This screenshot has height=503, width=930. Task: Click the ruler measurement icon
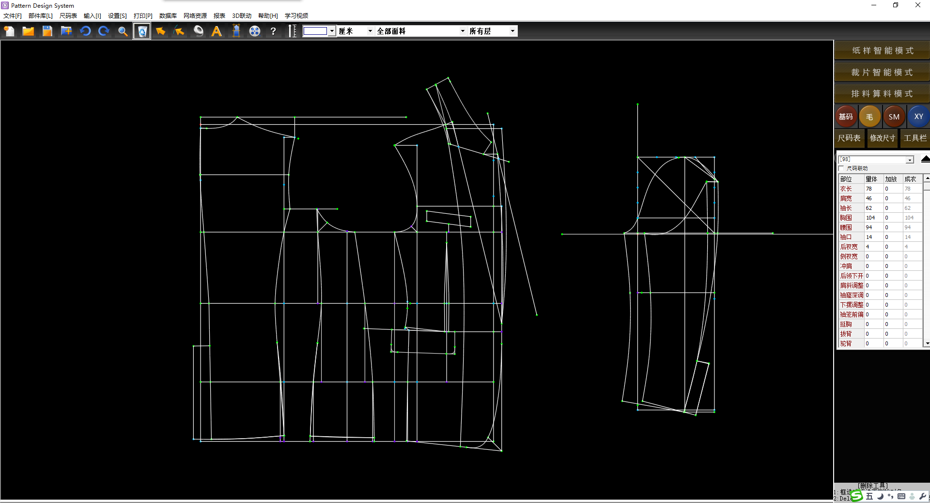pyautogui.click(x=292, y=31)
